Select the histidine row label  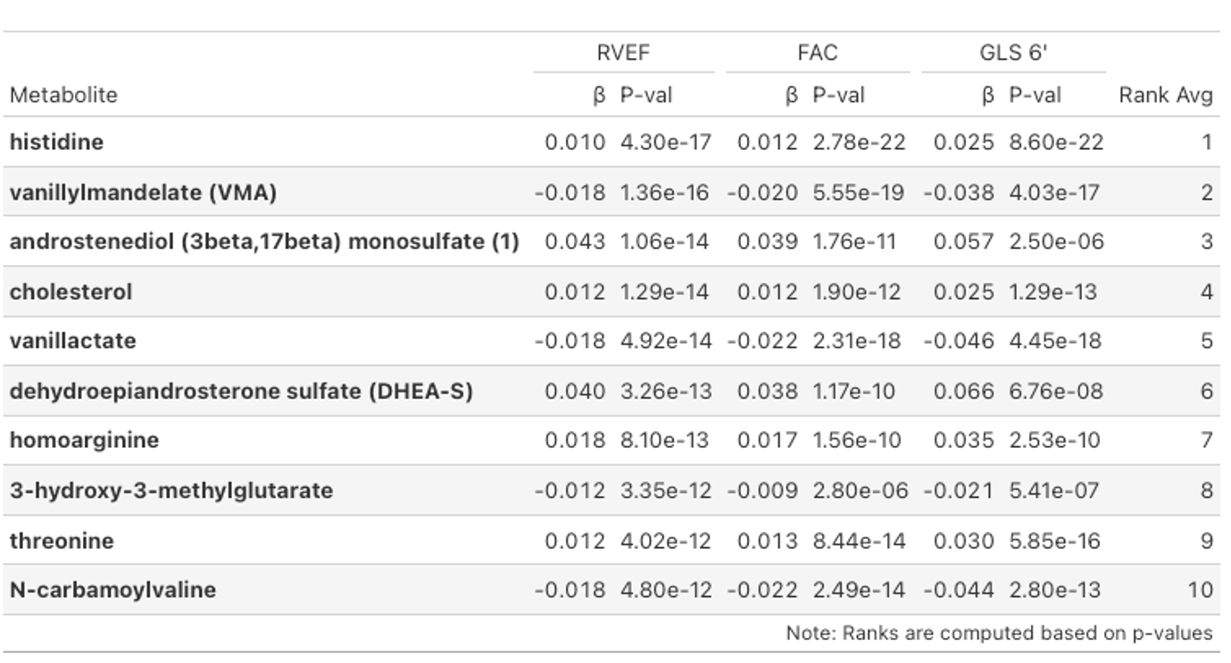tap(56, 142)
